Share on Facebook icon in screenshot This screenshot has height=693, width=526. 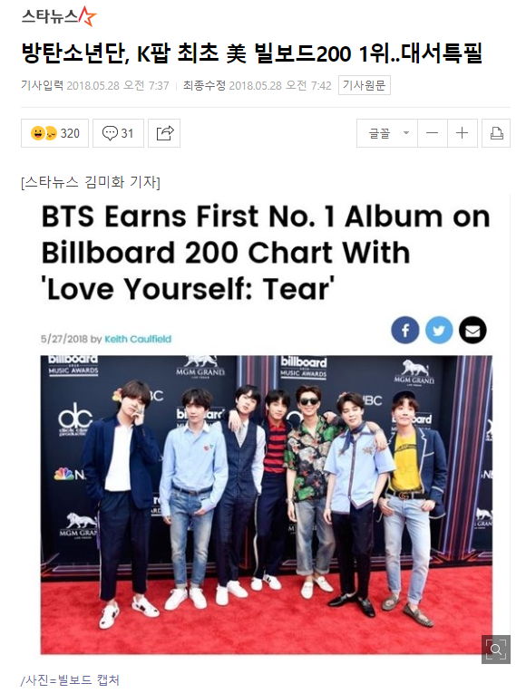(404, 330)
